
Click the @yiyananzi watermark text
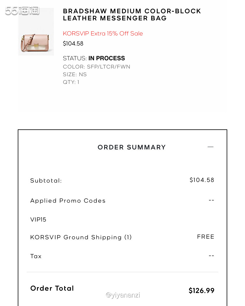coord(123,295)
